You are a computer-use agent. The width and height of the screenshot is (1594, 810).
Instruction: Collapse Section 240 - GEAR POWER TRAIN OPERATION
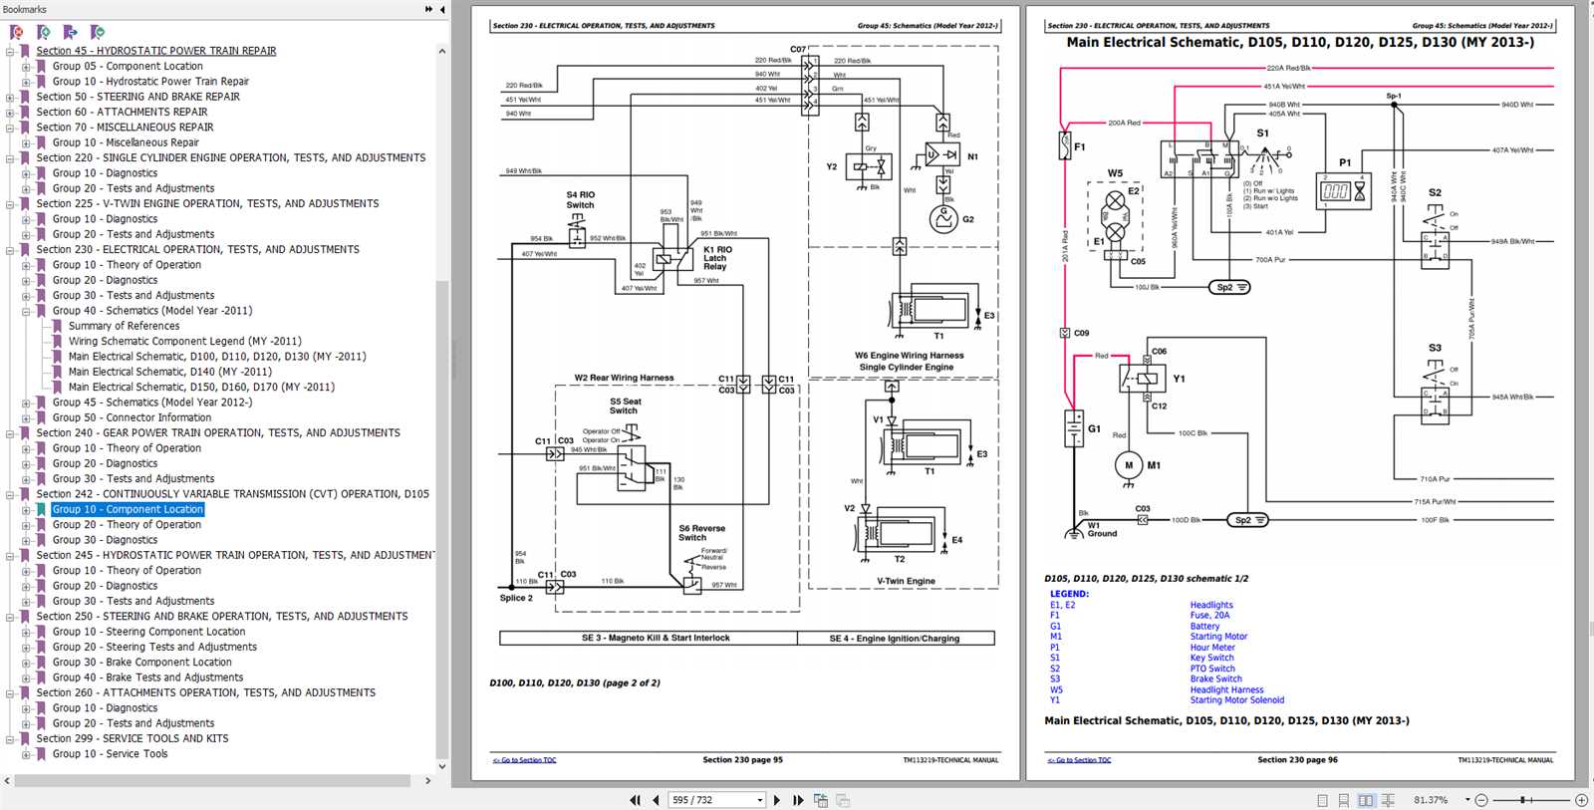(10, 432)
